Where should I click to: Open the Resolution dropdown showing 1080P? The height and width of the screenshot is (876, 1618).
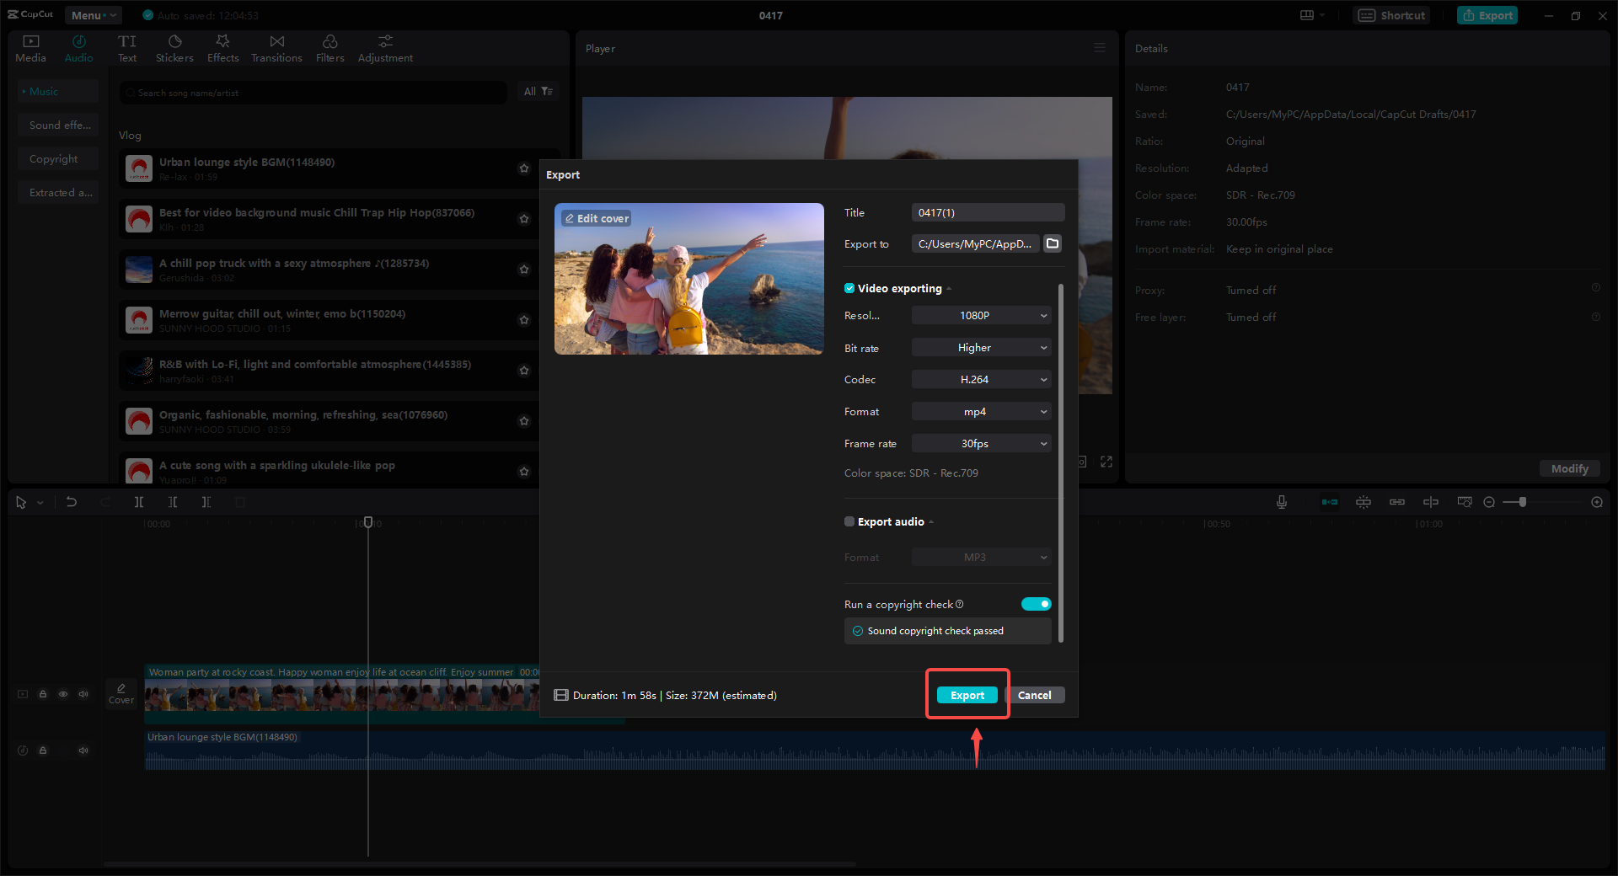[x=980, y=315]
